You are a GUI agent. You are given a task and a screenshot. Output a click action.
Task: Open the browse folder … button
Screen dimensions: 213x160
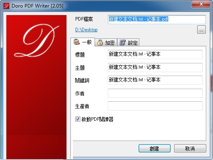[201, 30]
